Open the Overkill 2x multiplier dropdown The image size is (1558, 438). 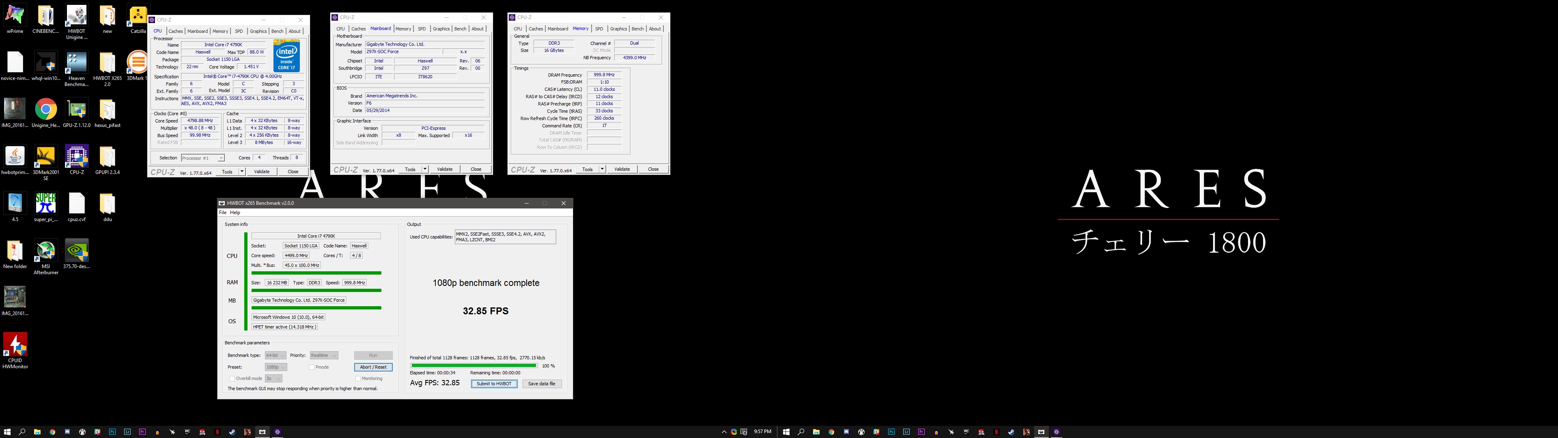(x=273, y=379)
